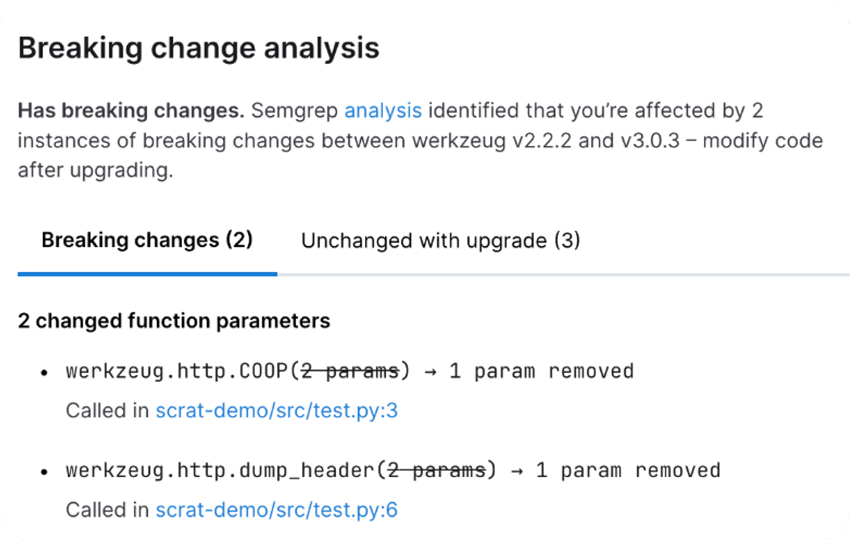The height and width of the screenshot is (540, 850).
Task: Click the bullet before werkzeug.http.dump_header
Action: coord(44,472)
